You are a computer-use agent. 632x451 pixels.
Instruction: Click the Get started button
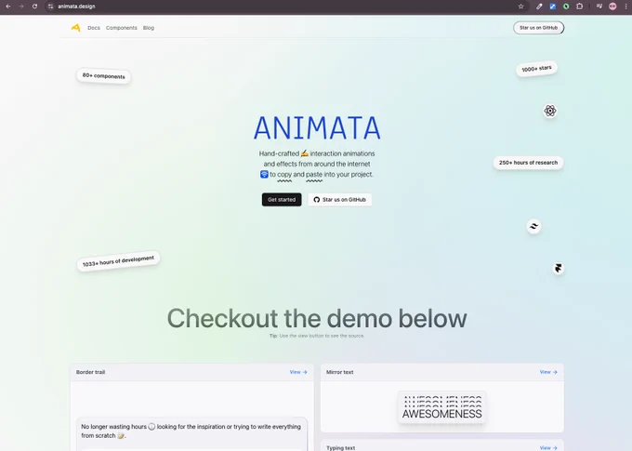pos(282,199)
